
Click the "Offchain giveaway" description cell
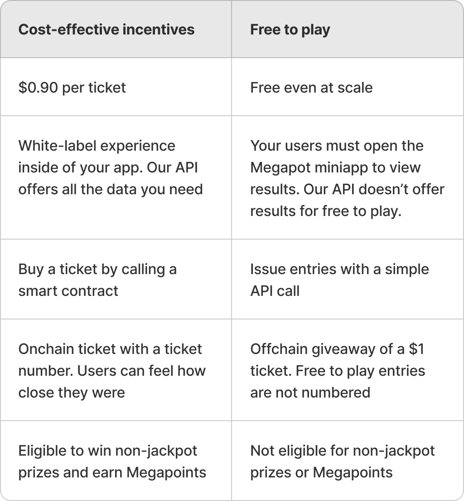(x=338, y=370)
